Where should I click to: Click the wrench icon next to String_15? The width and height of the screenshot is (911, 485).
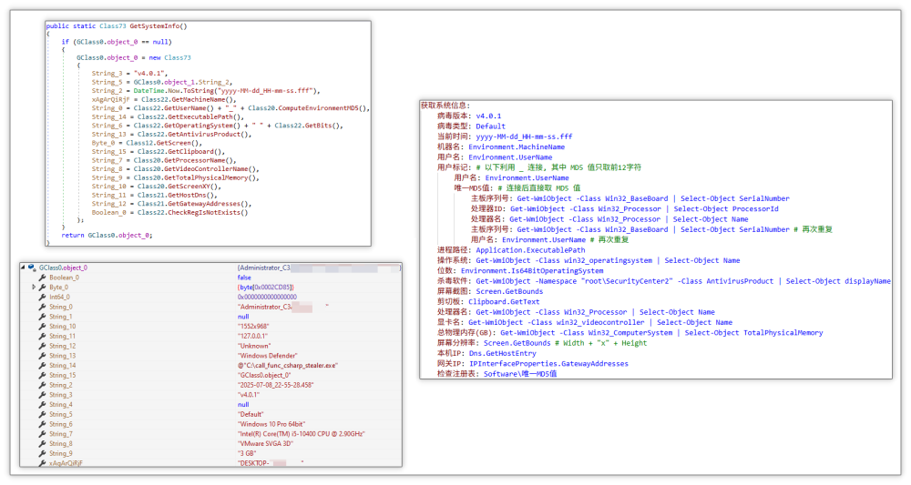pos(43,376)
